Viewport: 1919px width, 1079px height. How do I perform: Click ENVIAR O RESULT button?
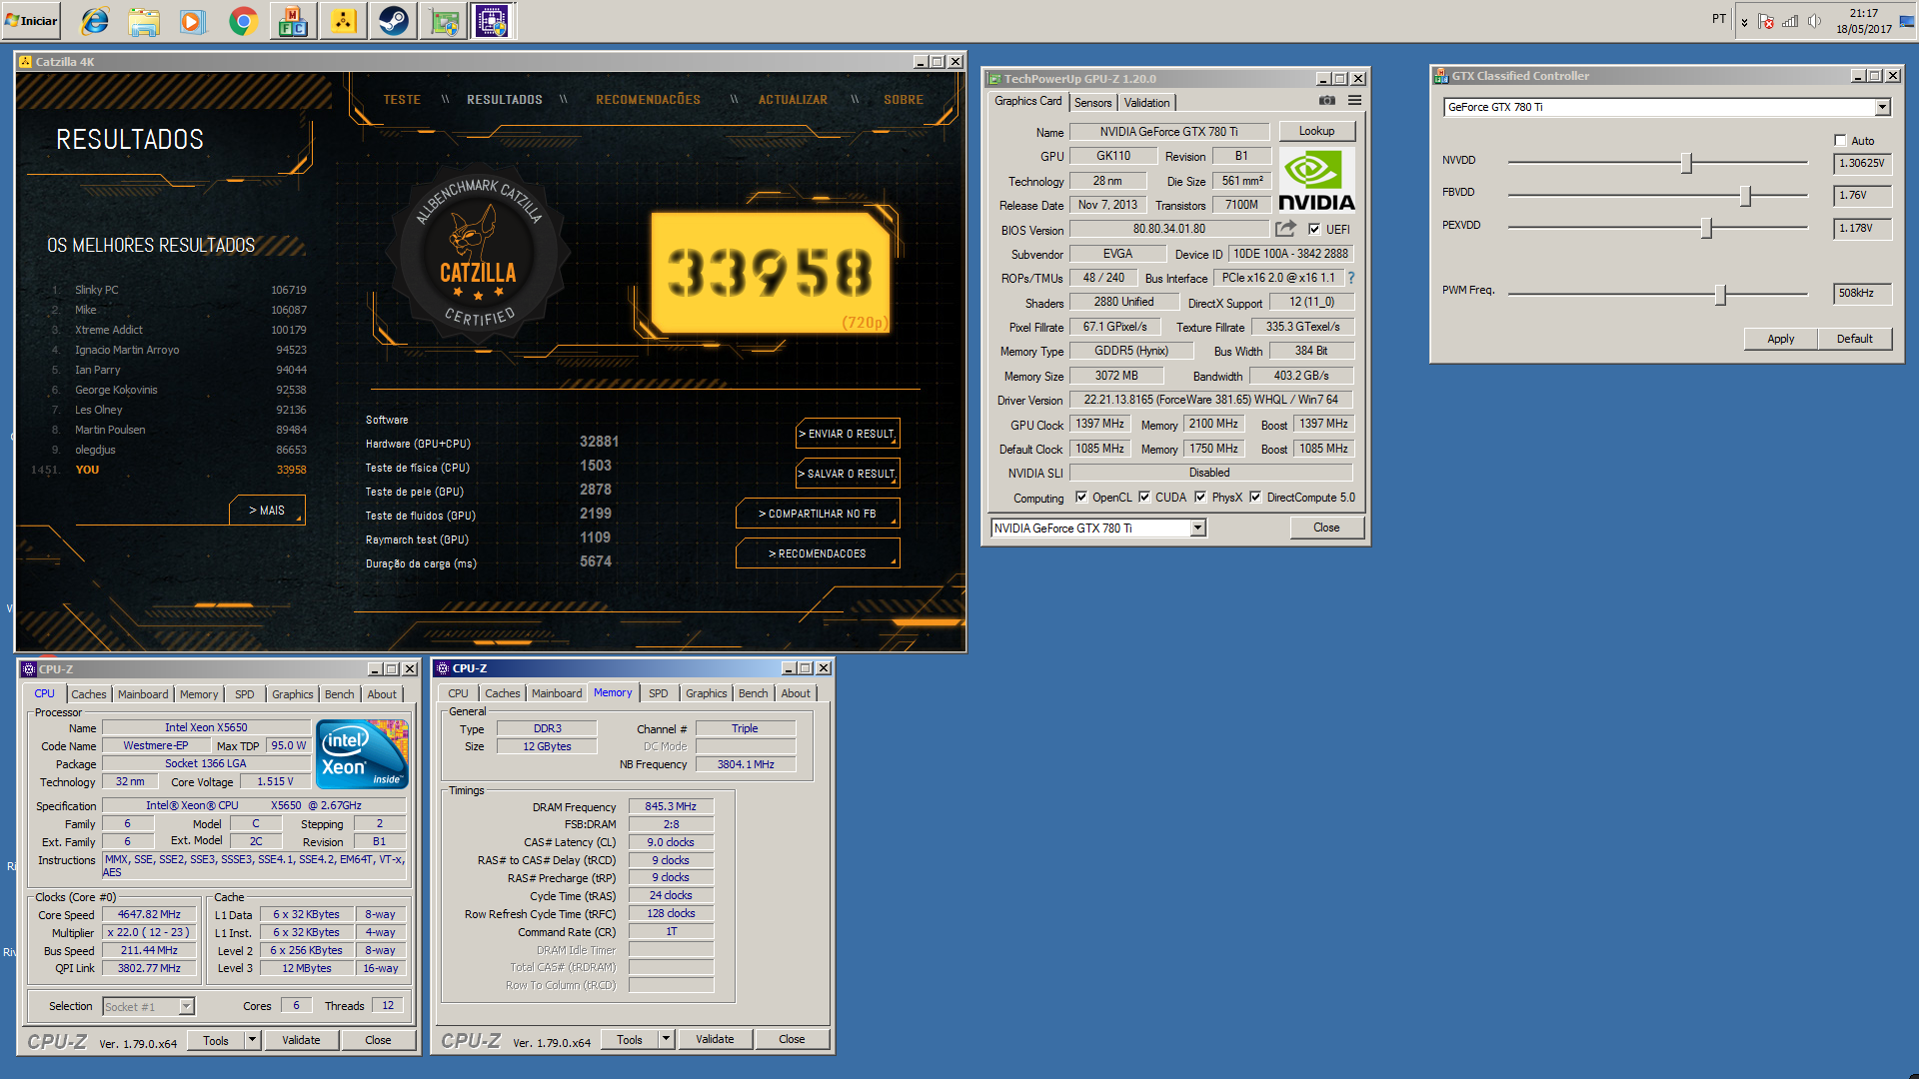point(848,434)
